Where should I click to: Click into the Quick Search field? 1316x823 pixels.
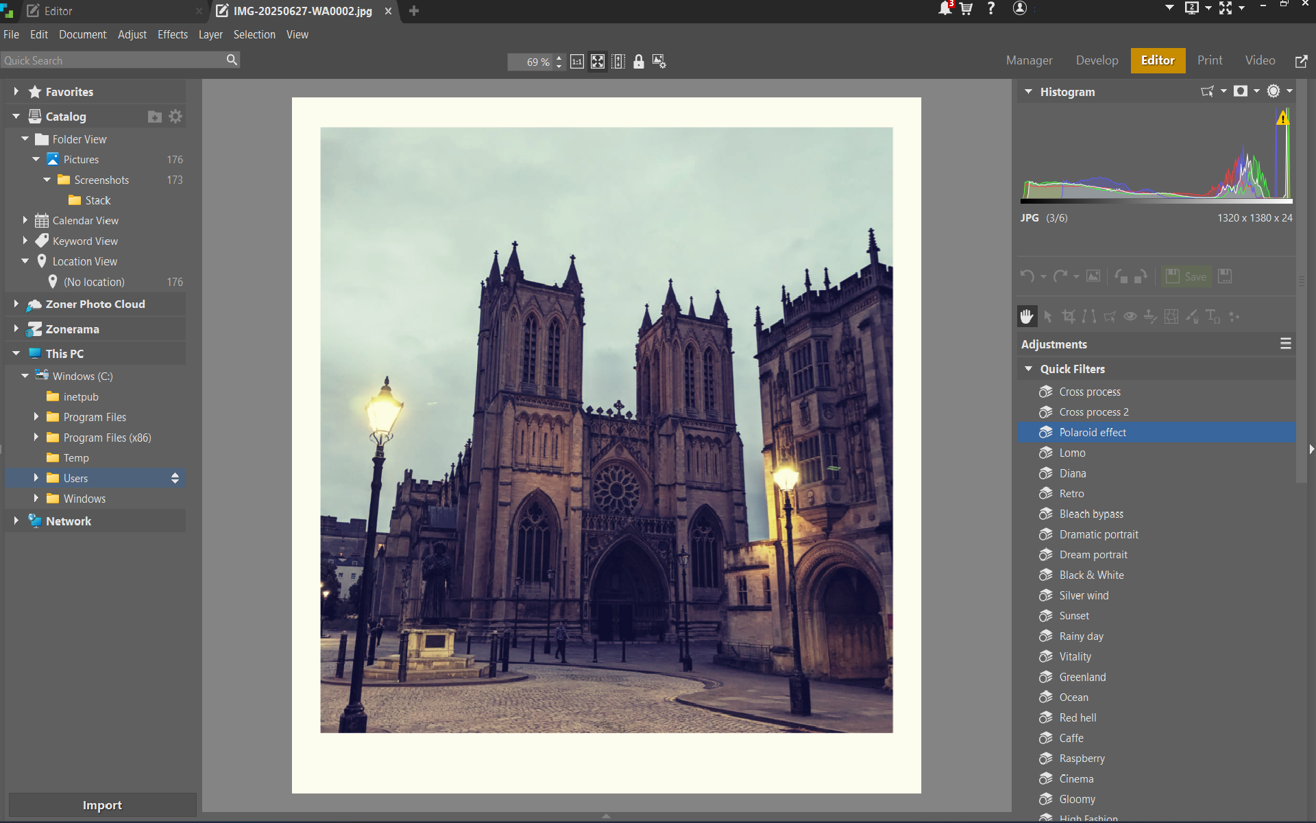[113, 60]
